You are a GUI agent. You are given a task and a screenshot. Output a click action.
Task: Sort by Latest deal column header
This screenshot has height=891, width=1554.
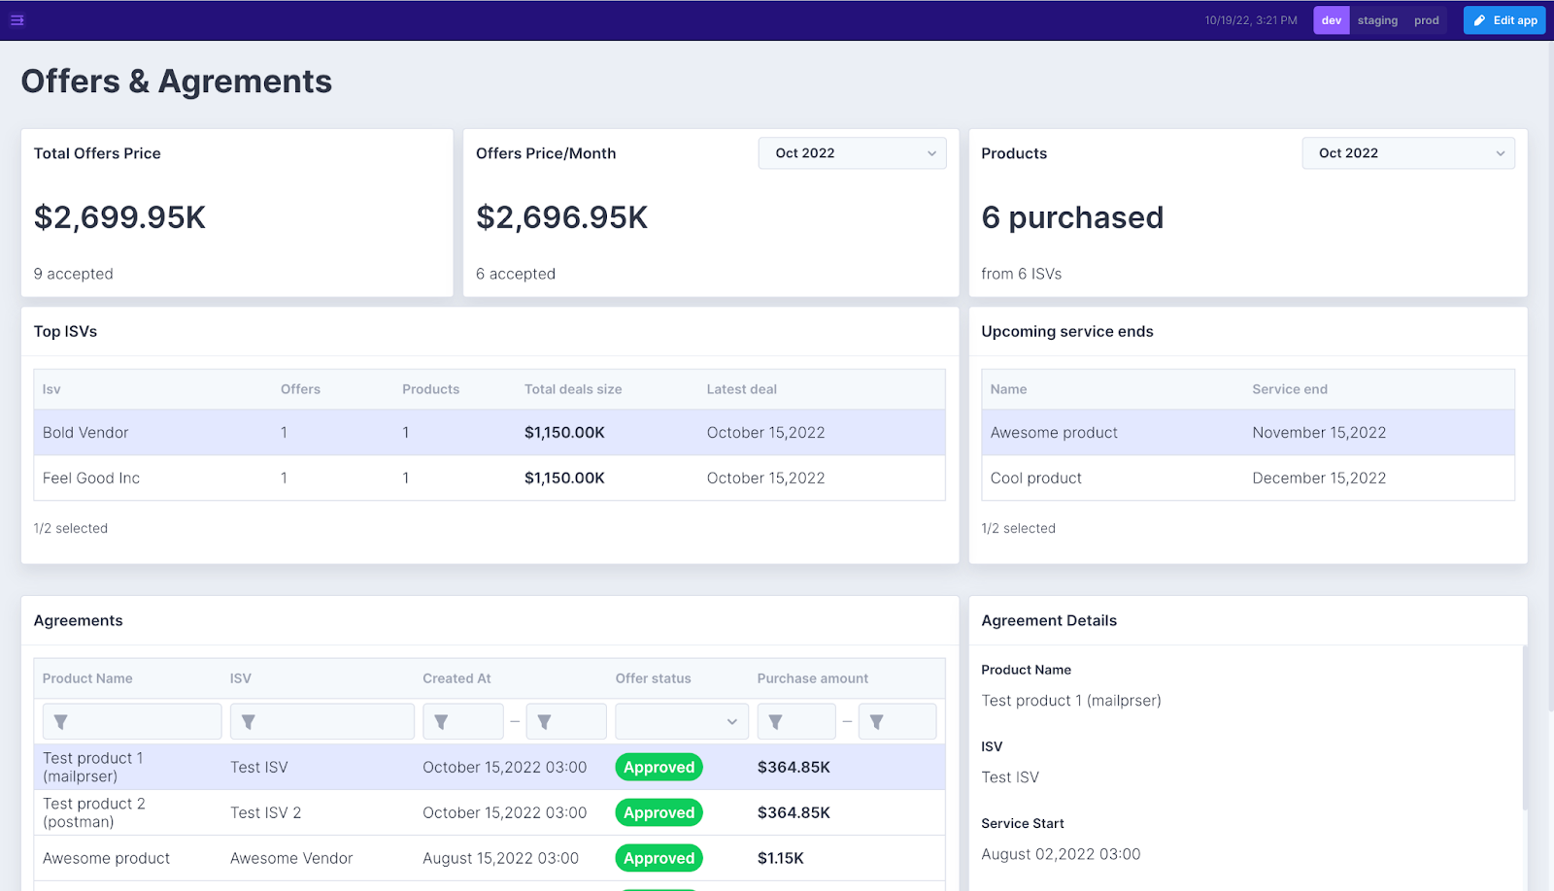pyautogui.click(x=742, y=389)
